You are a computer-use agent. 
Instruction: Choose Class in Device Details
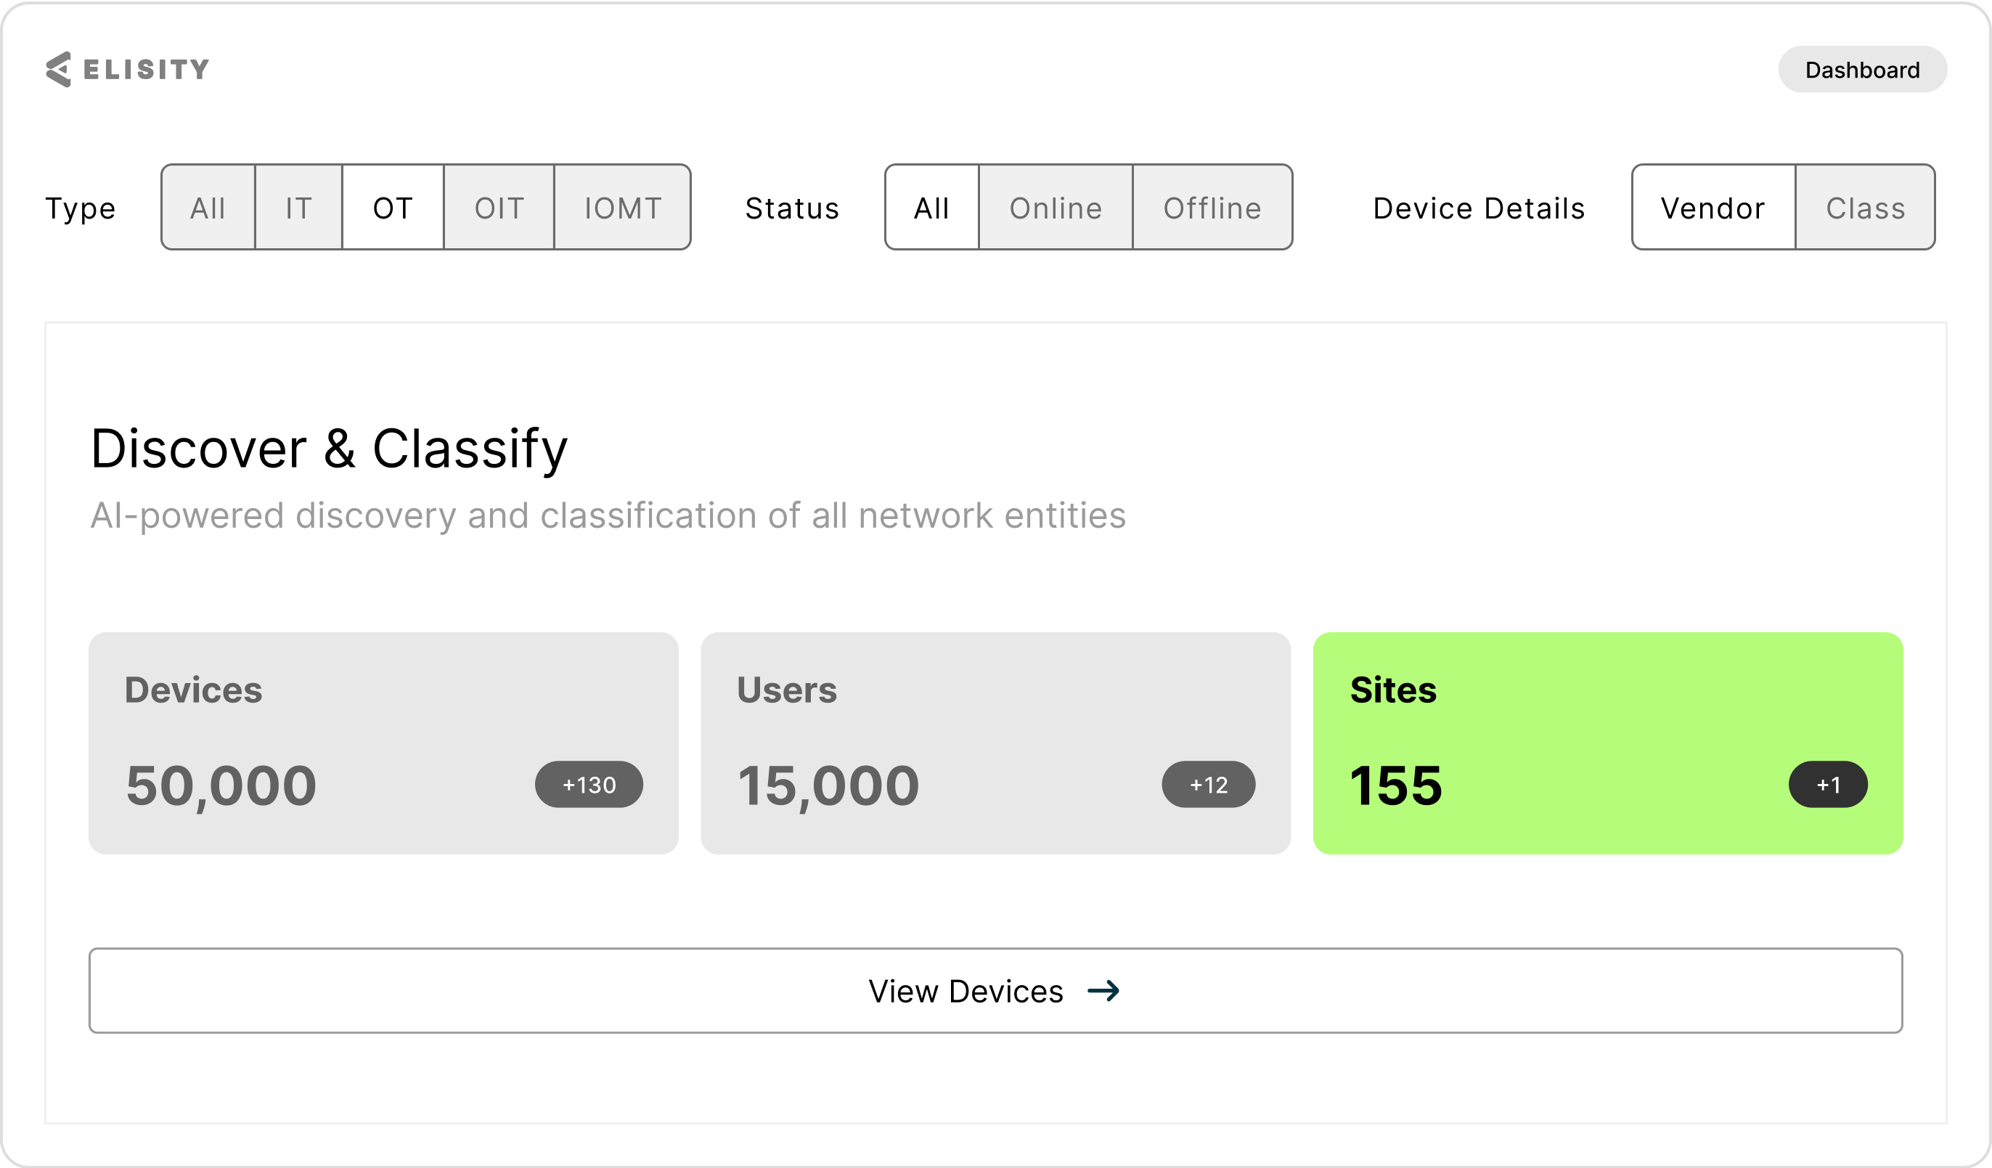[x=1866, y=208]
